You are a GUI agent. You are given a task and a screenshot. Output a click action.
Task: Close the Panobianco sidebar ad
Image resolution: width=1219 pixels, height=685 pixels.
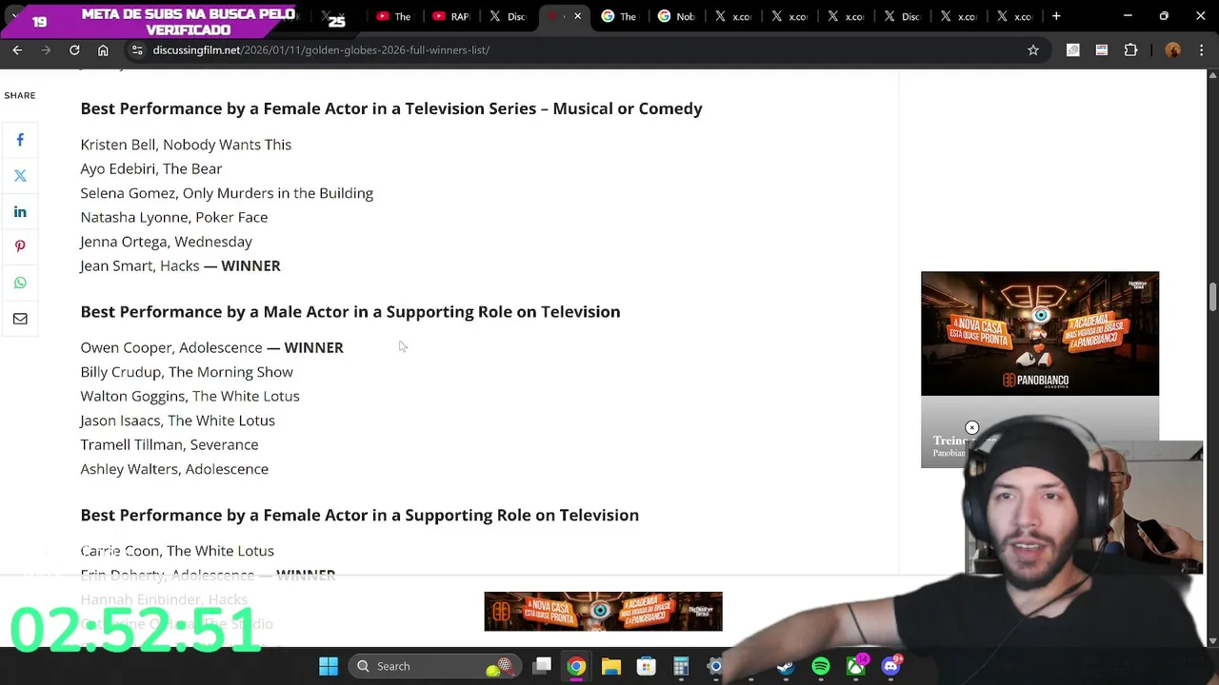(x=971, y=427)
